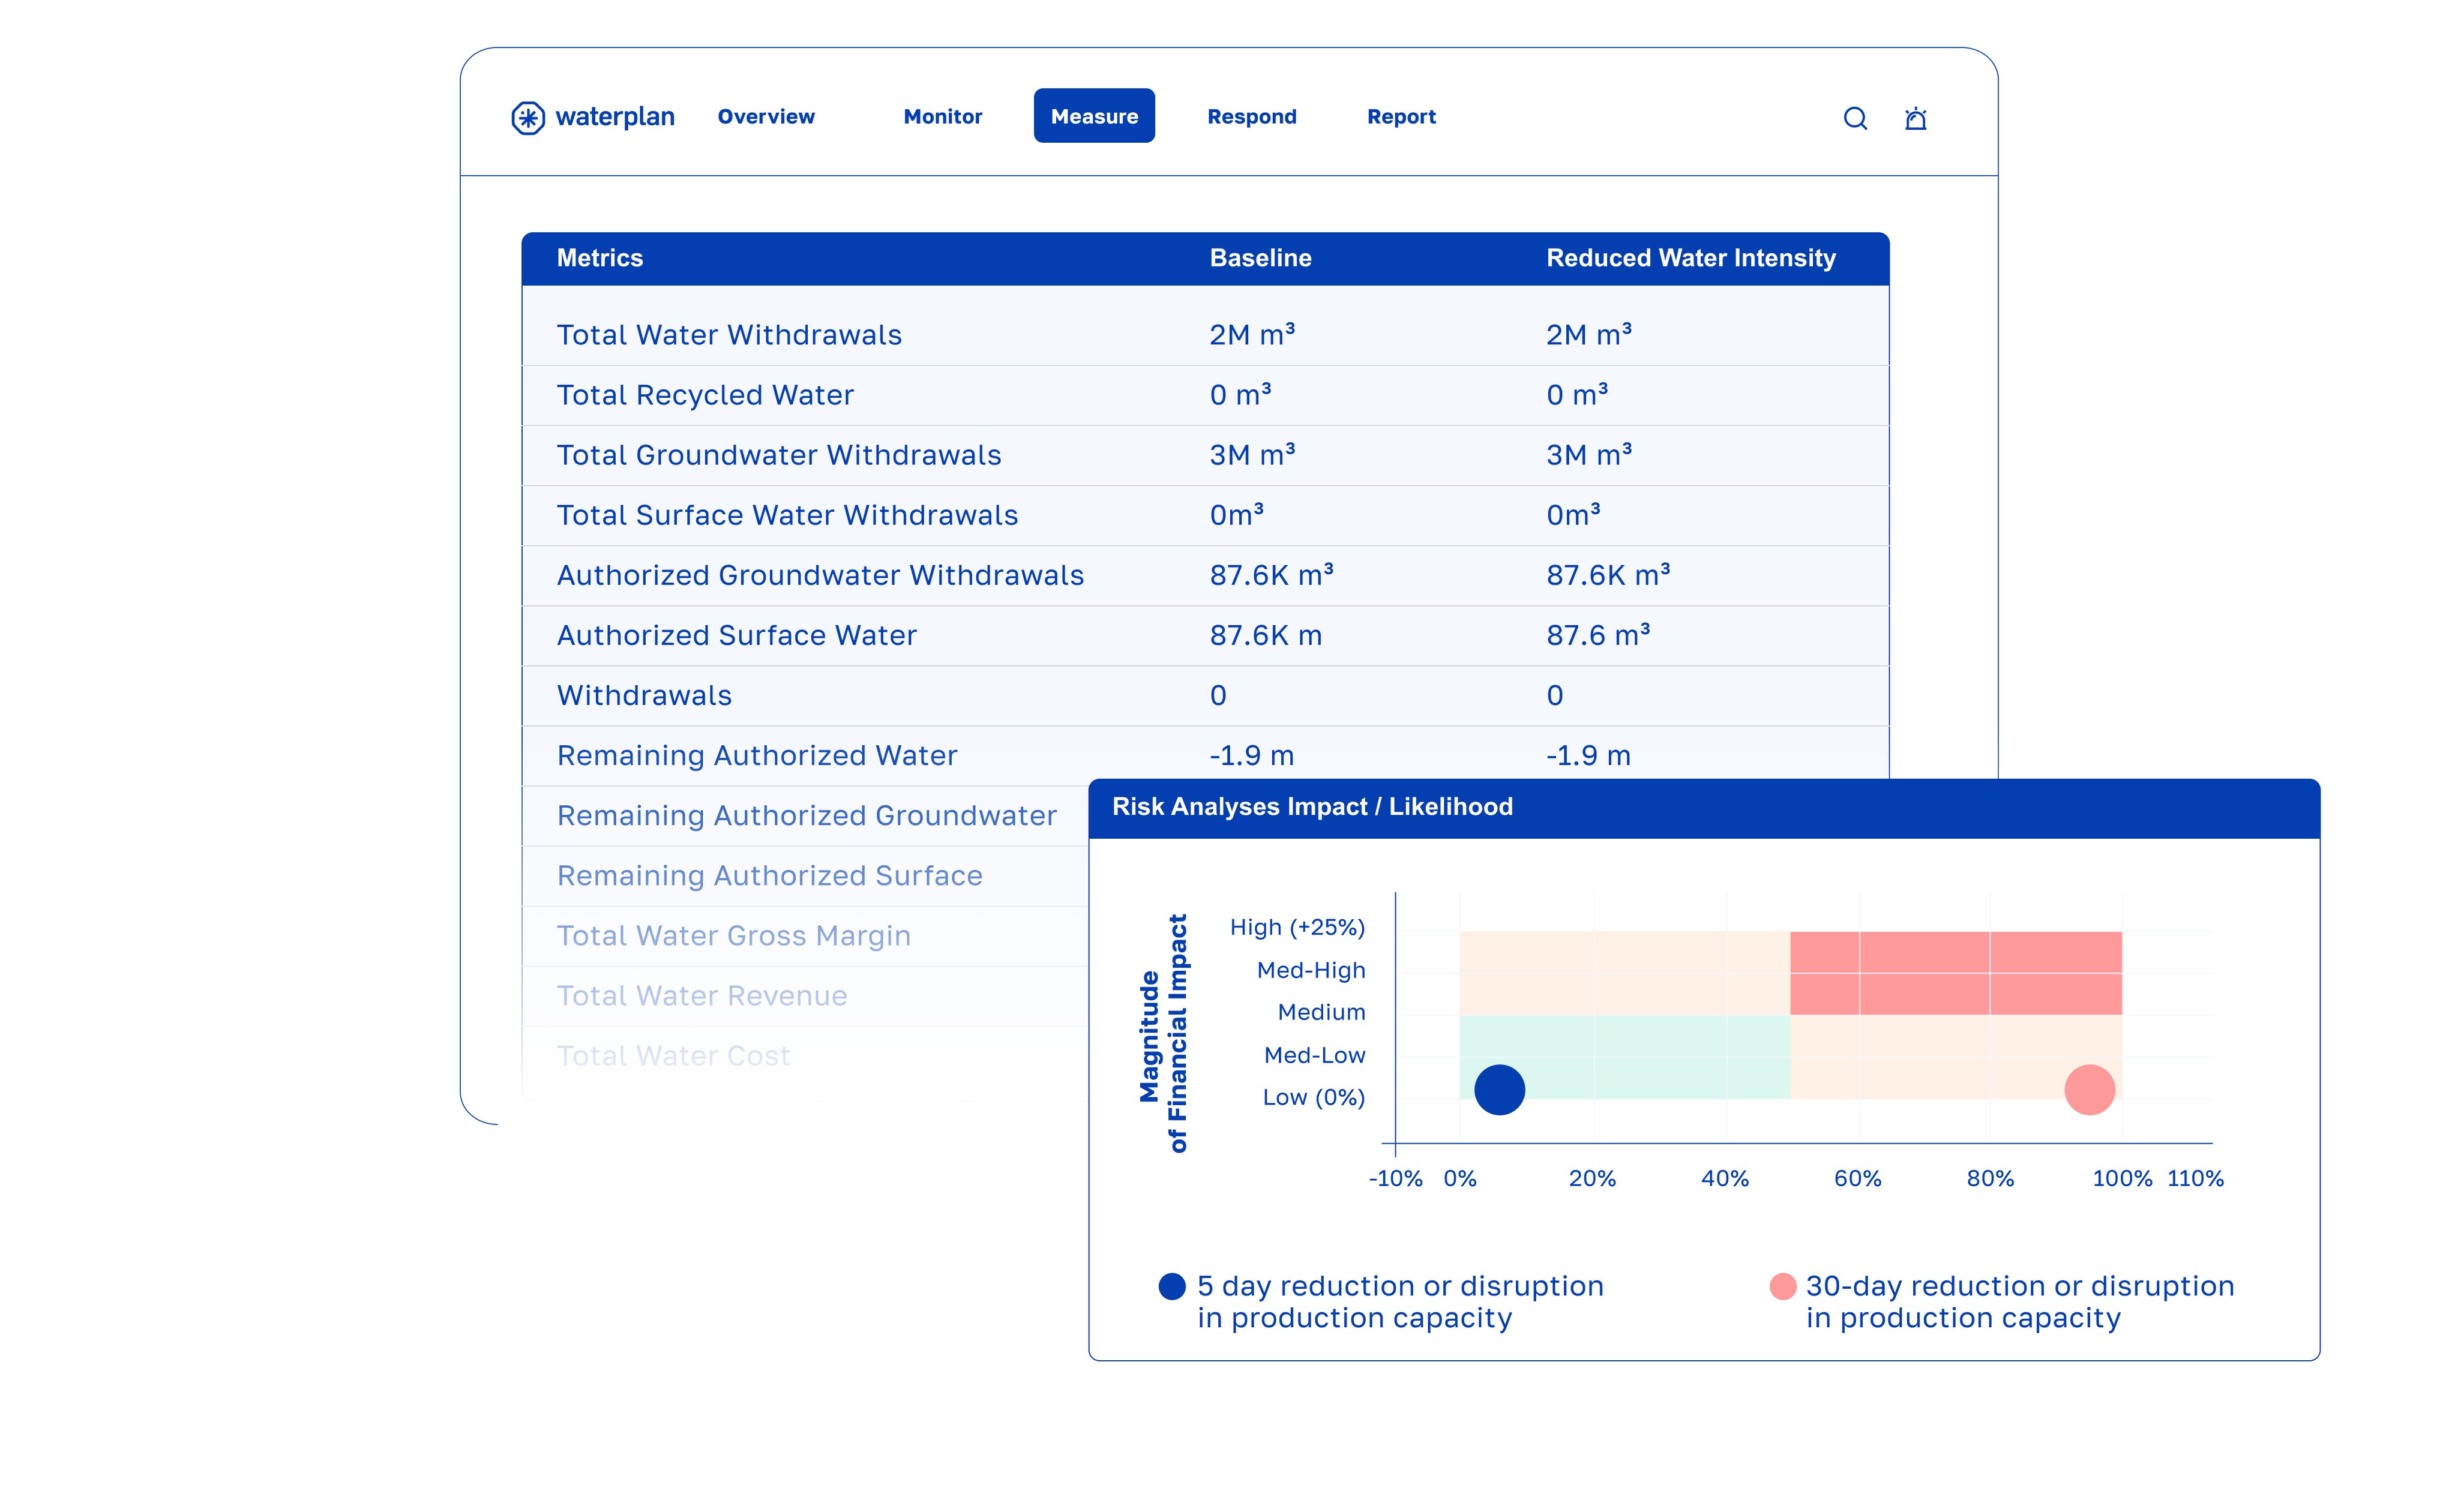2458x1512 pixels.
Task: Click the Risk Analyses Impact / Likelihood title
Action: (x=1312, y=807)
